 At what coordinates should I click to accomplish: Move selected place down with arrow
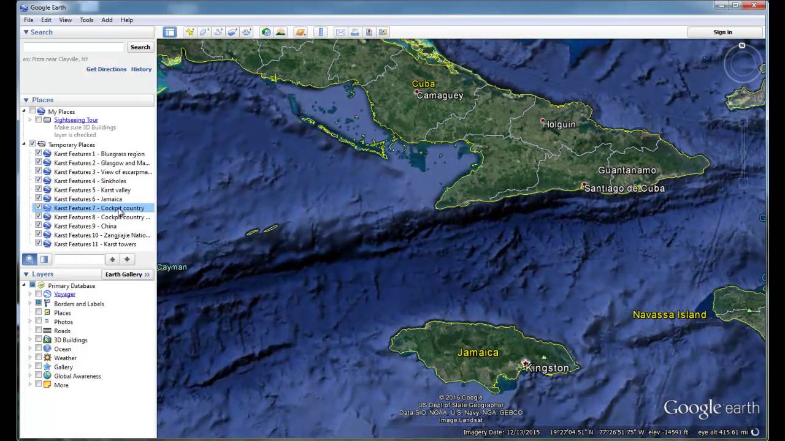click(x=127, y=259)
